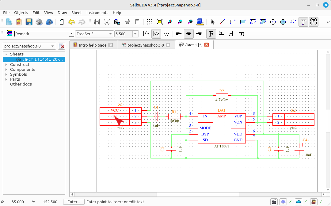
Task: Select the Line drawing tool
Action: click(222, 22)
